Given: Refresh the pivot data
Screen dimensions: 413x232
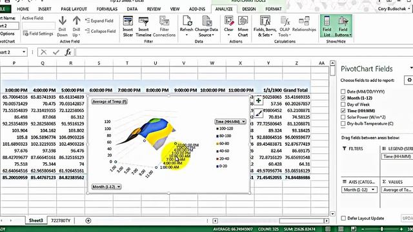Looking at the screenshot, I should click(186, 26).
